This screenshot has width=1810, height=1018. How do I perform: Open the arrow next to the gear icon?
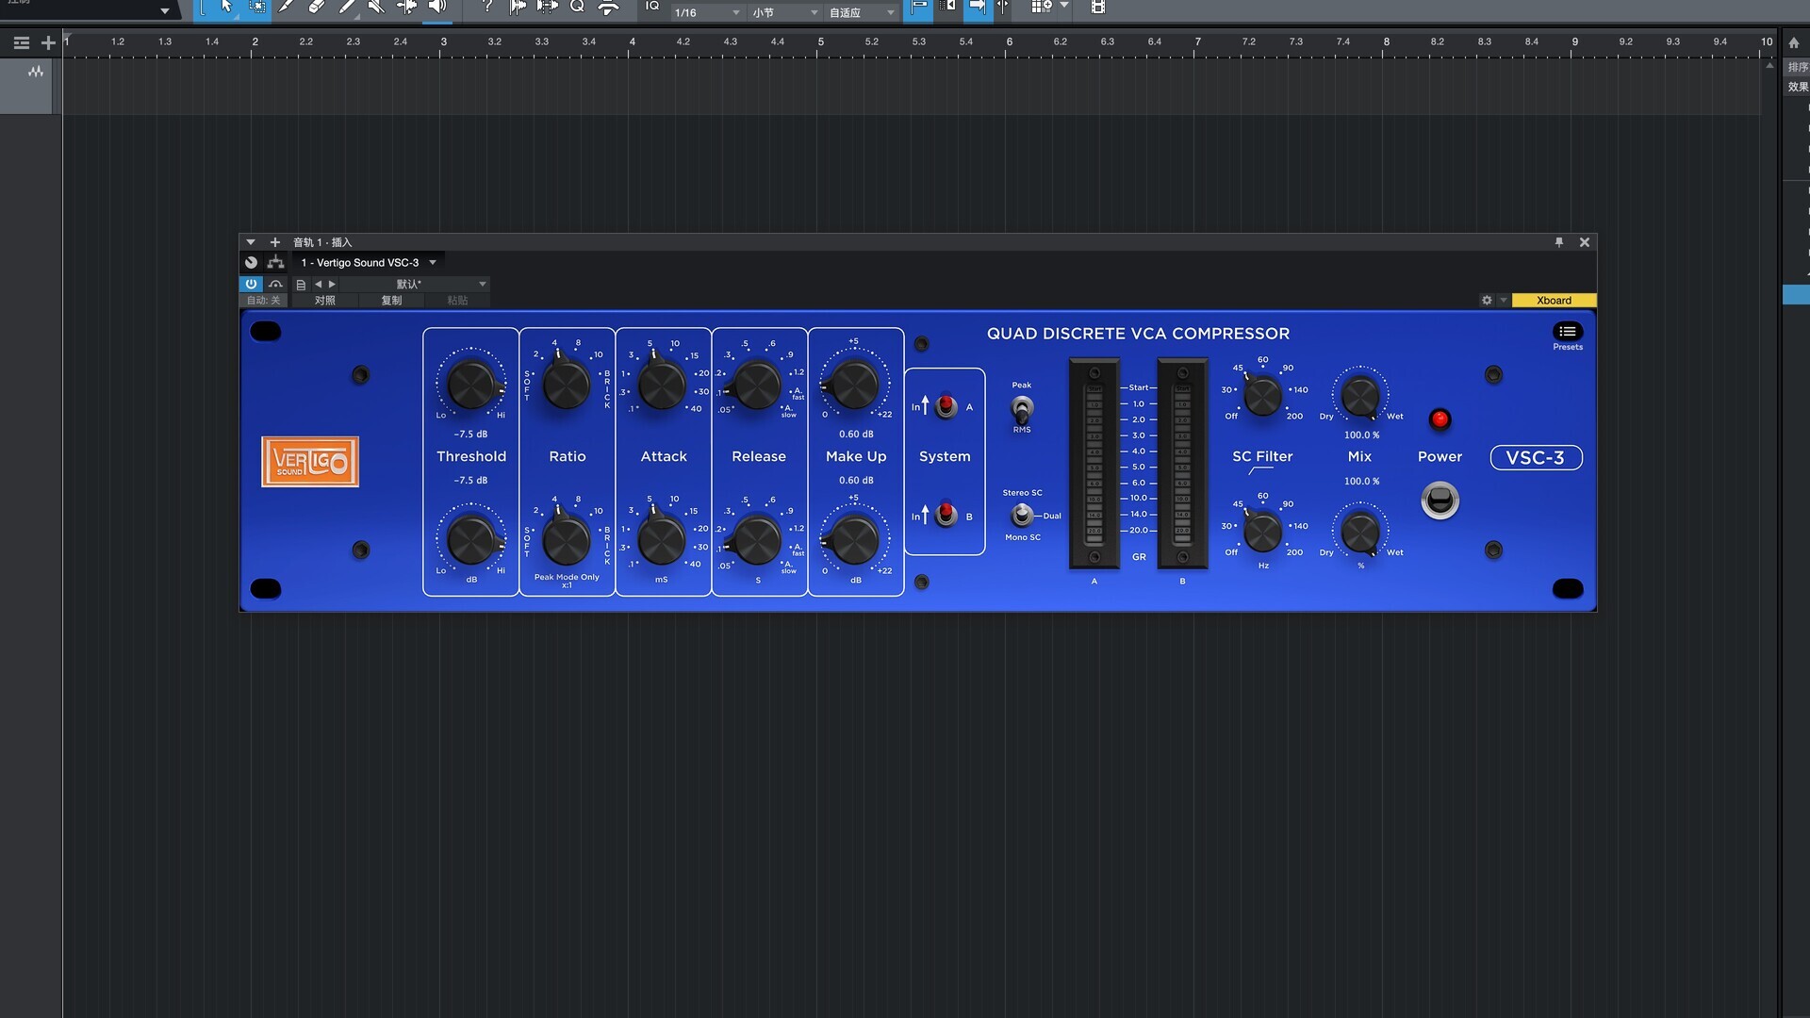point(1503,301)
